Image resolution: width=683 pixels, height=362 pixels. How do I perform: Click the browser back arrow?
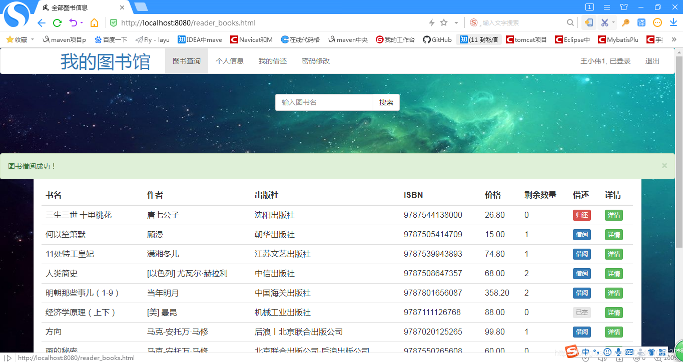pyautogui.click(x=42, y=22)
